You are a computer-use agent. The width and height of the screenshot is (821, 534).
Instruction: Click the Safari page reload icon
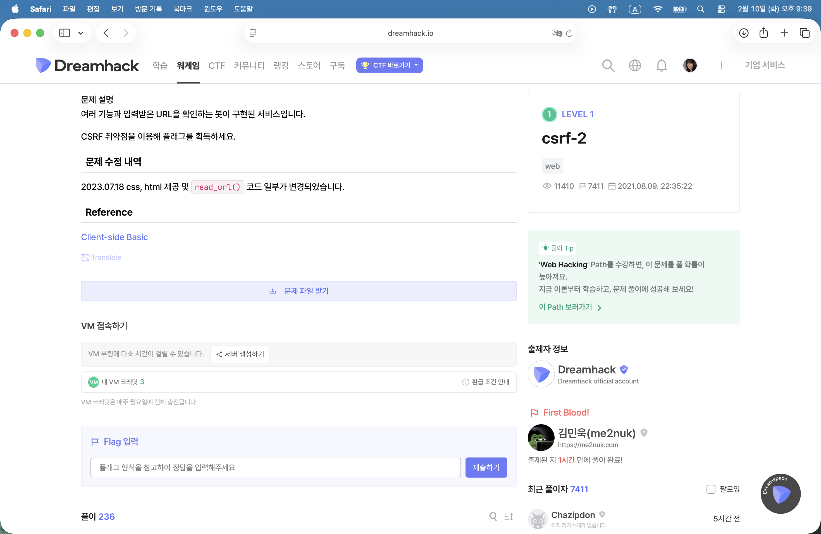[x=569, y=33]
